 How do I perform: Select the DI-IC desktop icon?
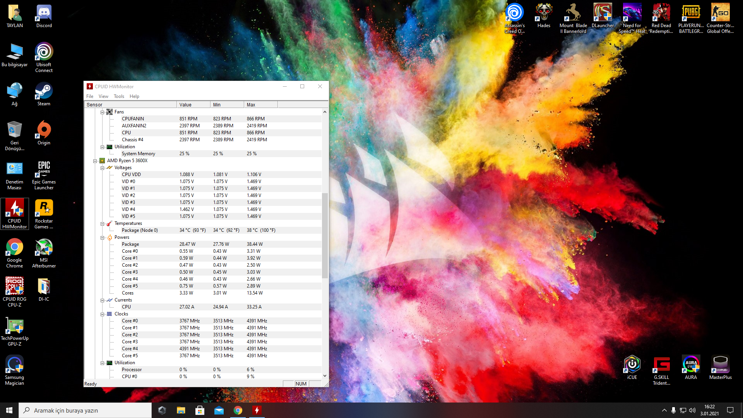point(44,290)
